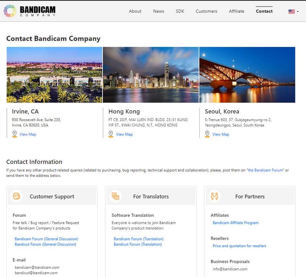This screenshot has height=277, width=306.
Task: Click the Seoul map pin icon
Action: [207, 134]
